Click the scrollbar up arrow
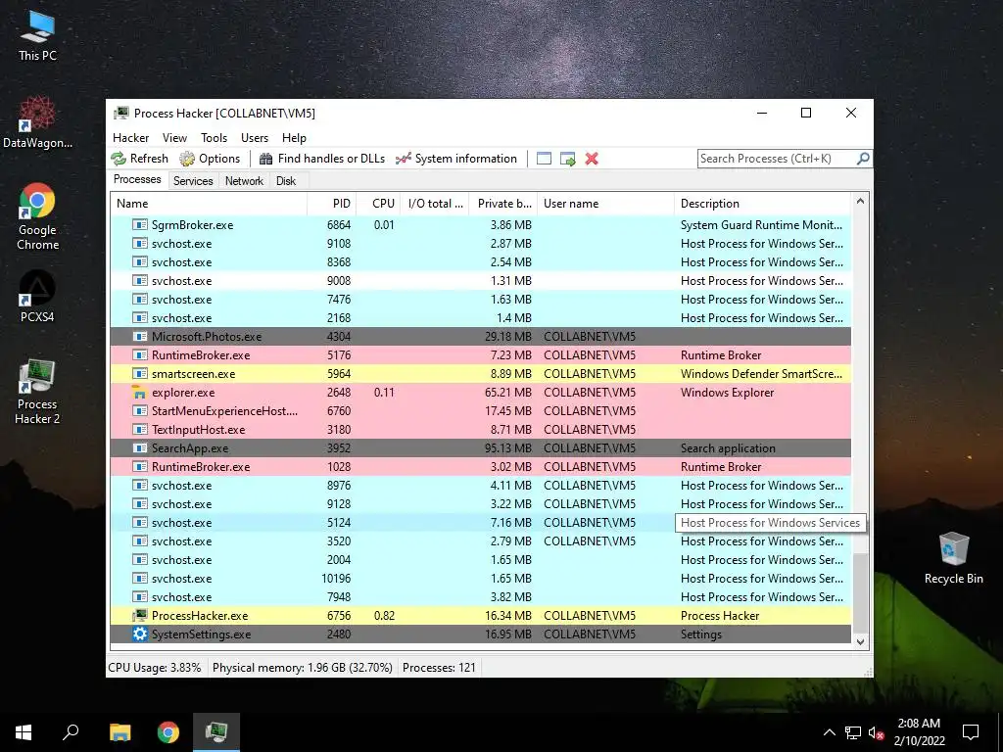The image size is (1003, 752). tap(860, 201)
